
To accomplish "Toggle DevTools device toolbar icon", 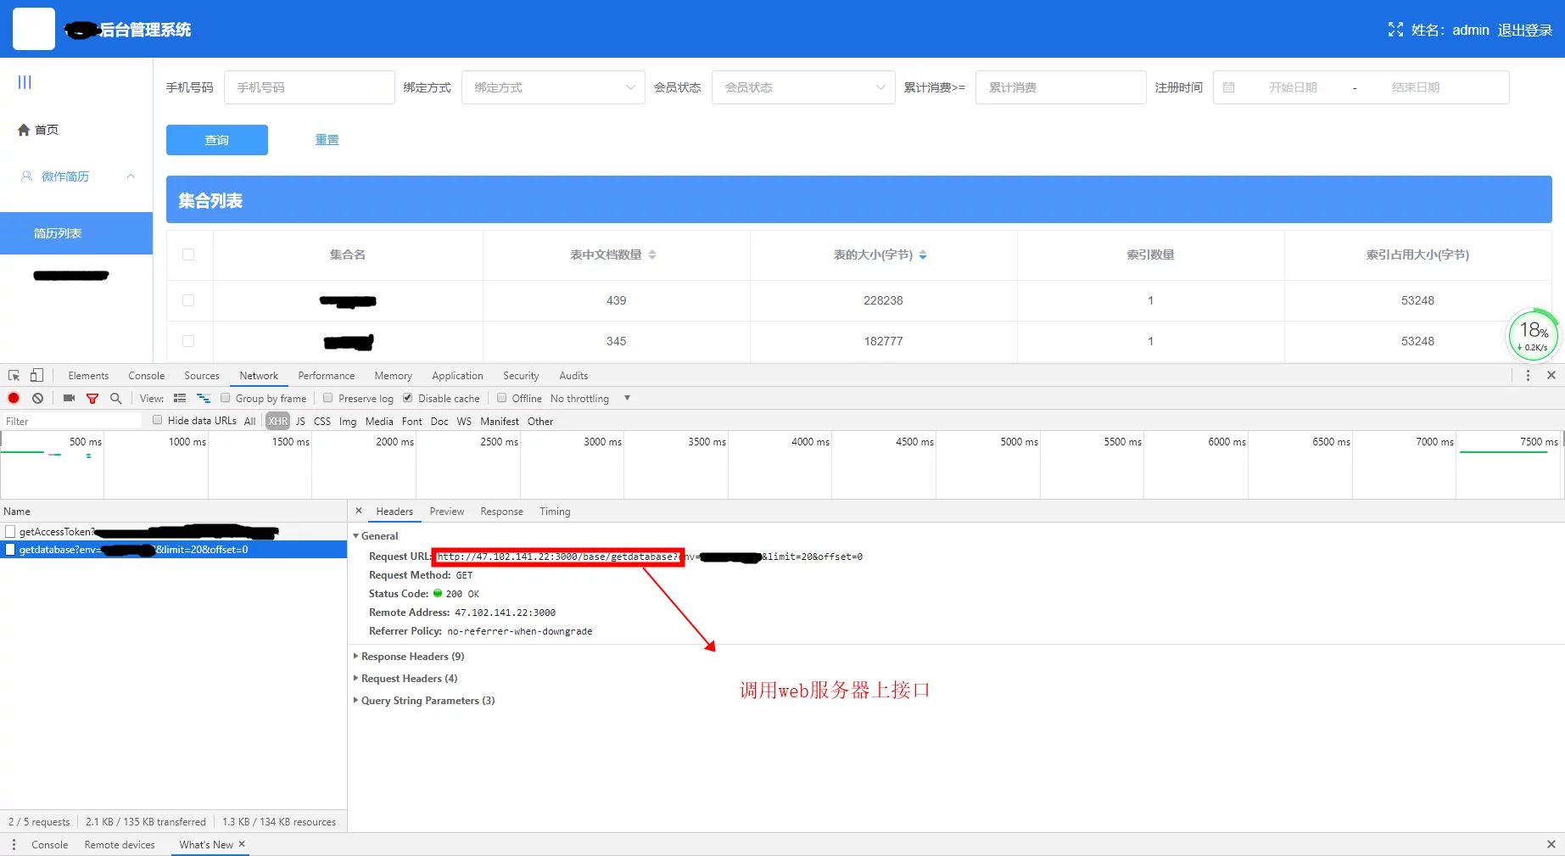I will coord(36,376).
